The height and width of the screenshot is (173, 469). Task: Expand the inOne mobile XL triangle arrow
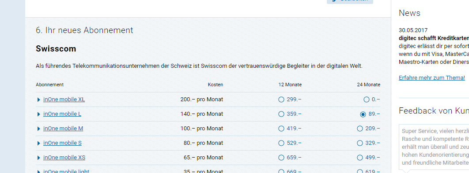[38, 99]
